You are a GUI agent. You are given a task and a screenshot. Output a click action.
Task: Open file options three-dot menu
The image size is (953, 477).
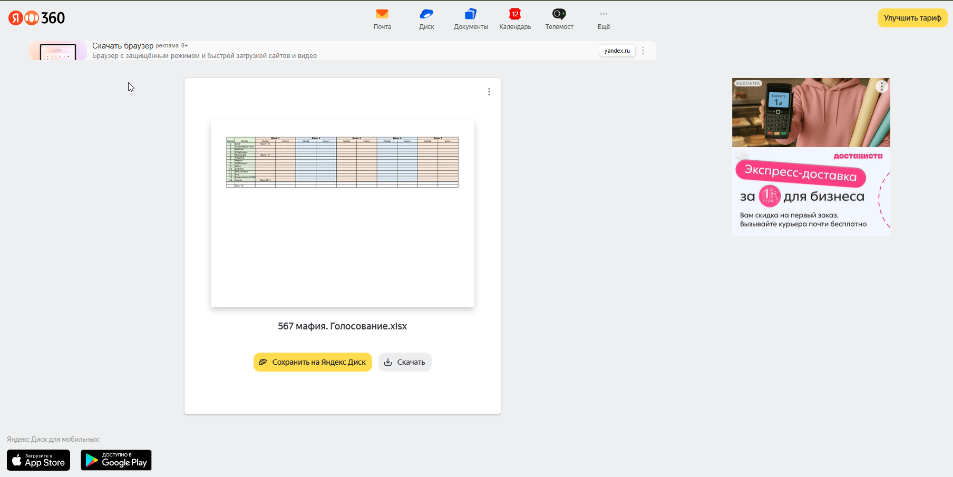(489, 92)
